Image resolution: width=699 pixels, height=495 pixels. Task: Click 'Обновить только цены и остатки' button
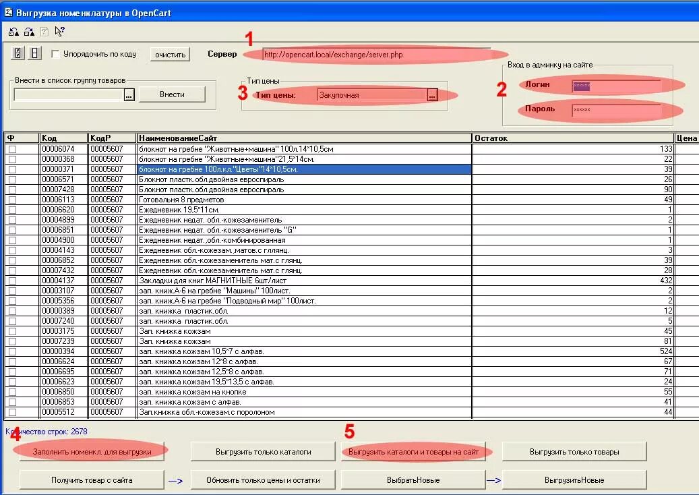[263, 480]
